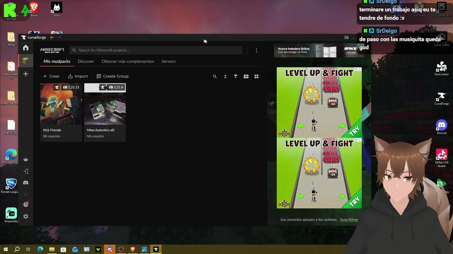Open the Servers tab
Viewport: 453px width, 254px height.
click(x=168, y=61)
